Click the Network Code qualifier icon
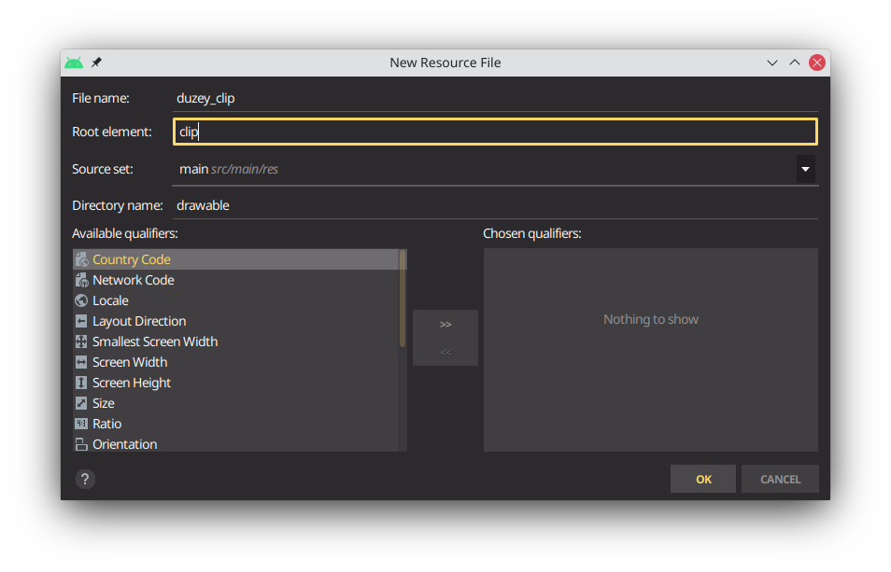891x572 pixels. tap(81, 280)
